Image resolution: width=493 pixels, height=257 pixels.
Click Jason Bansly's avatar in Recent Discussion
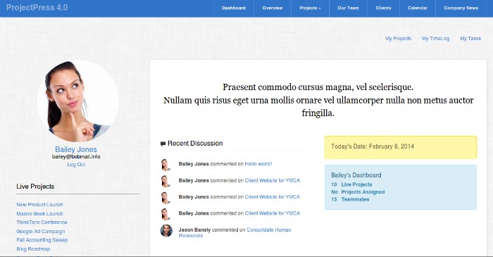[x=166, y=231]
